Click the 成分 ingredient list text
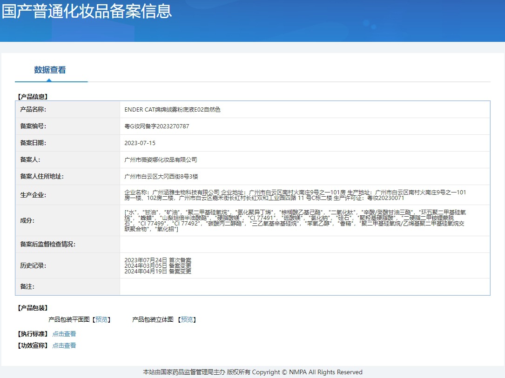Viewport: 505px width, 378px height. (295, 221)
